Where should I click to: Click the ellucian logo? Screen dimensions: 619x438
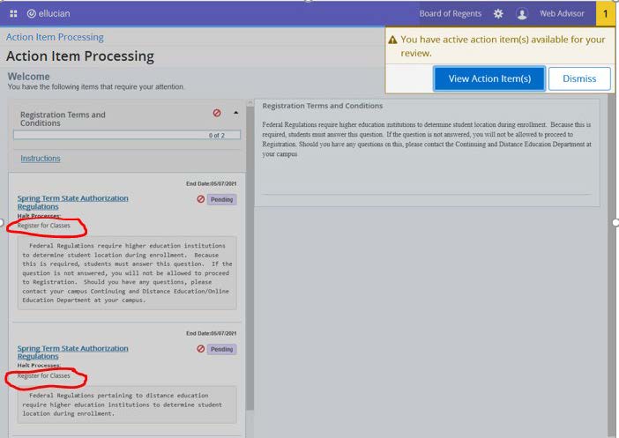click(55, 13)
